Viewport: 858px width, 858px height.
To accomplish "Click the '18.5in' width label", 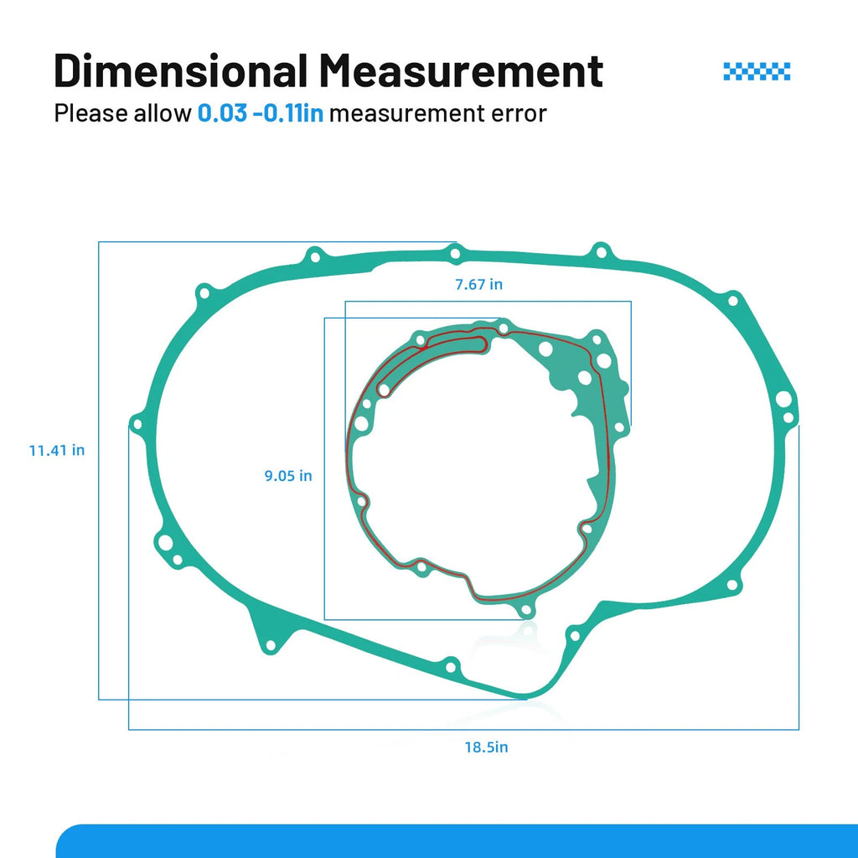I will coord(487,747).
